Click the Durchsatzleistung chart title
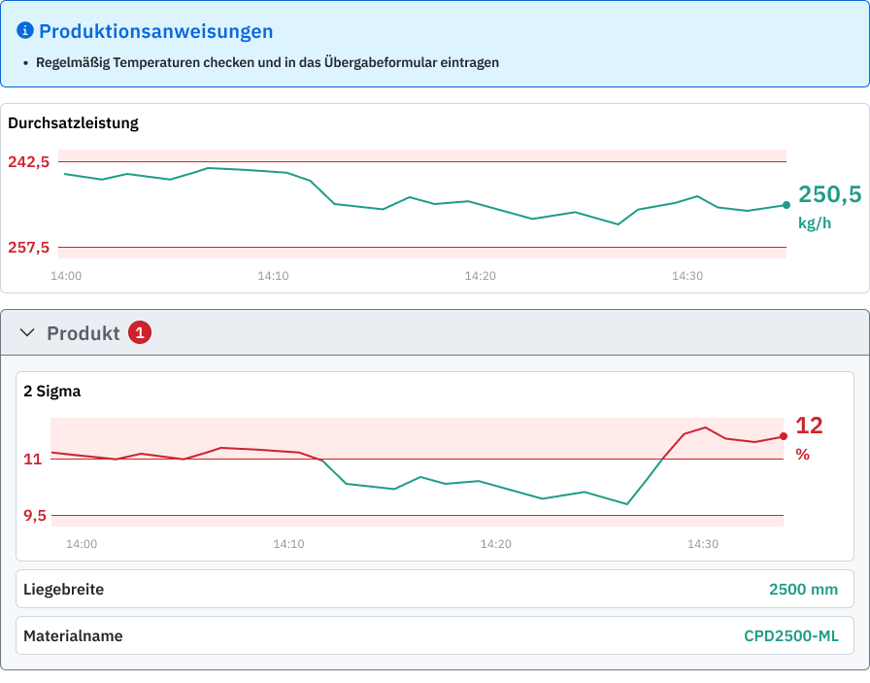Viewport: 870px width, 683px height. pyautogui.click(x=73, y=123)
